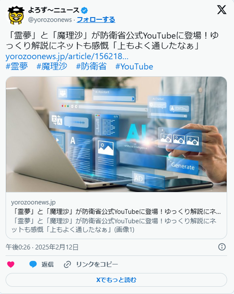Viewport: 234px width, 294px height.
Task: Click the 午後0:26 2025年2月12日 timestamp
Action: point(42,247)
